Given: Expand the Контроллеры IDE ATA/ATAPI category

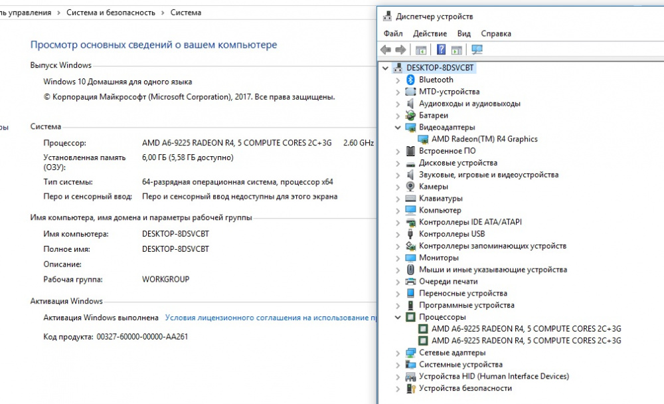Looking at the screenshot, I should click(398, 222).
